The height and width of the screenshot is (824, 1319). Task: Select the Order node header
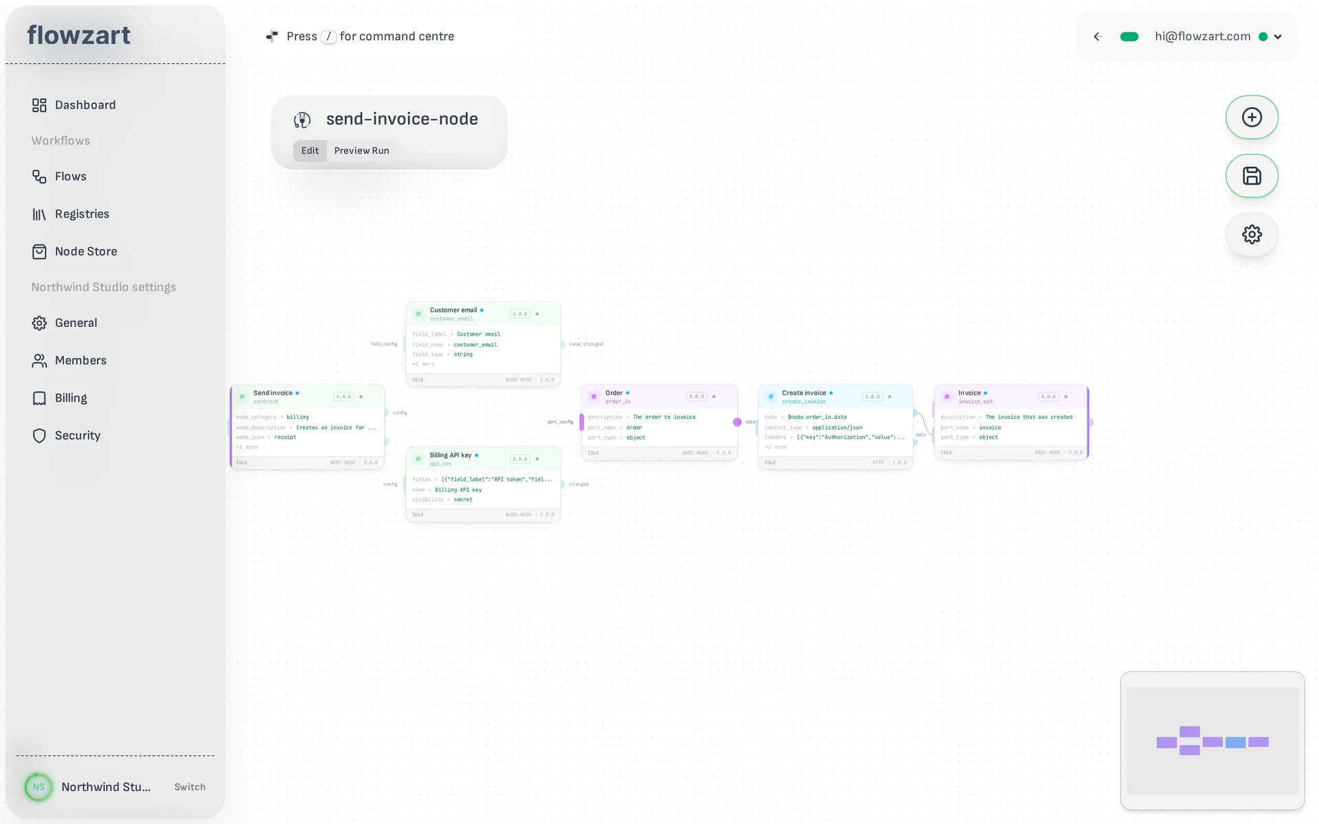pyautogui.click(x=659, y=397)
